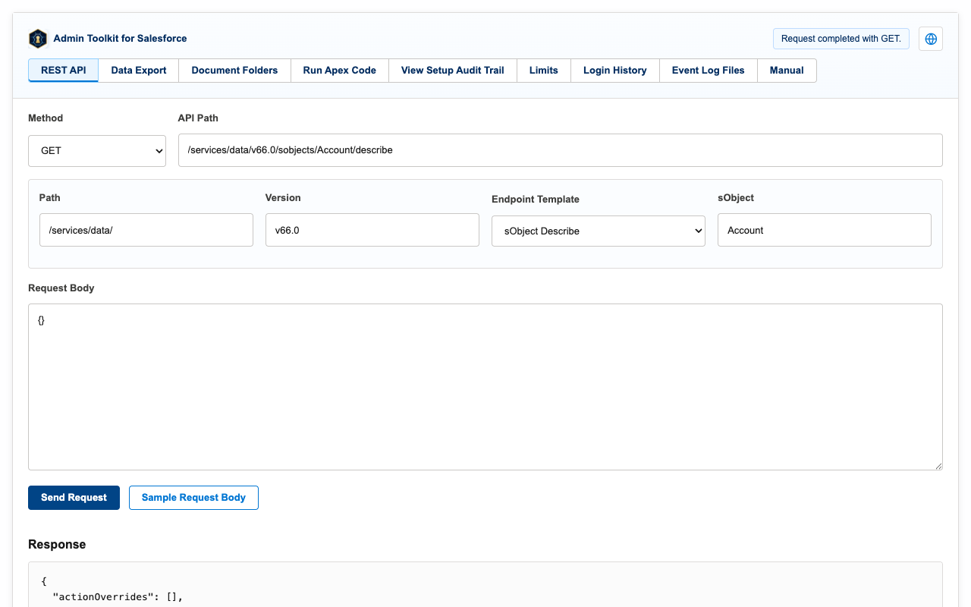Expand the Method dropdown showing GET
Viewport: 971px width, 607px height.
click(97, 151)
